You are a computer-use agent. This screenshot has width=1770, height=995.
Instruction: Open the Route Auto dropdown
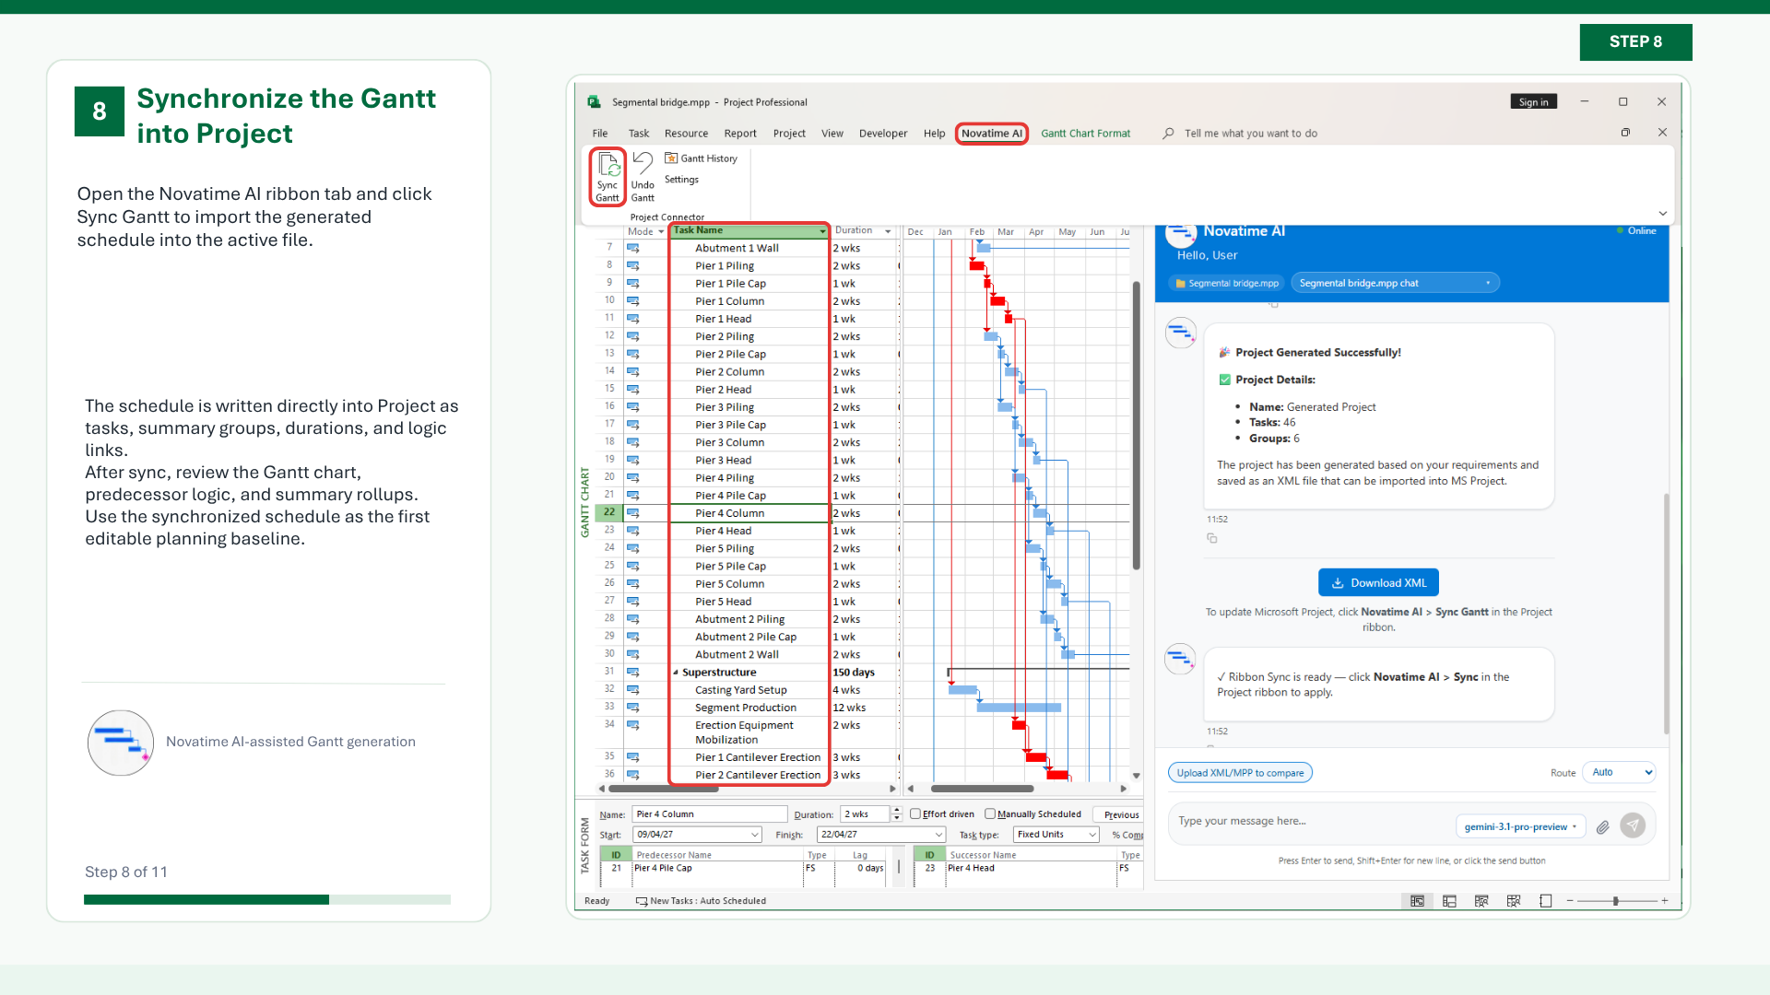(1619, 772)
